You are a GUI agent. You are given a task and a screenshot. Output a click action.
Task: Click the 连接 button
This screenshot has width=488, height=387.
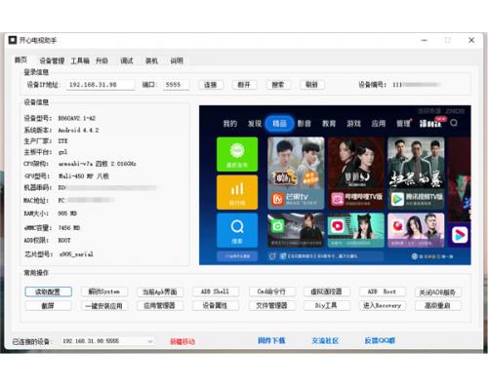pos(211,85)
